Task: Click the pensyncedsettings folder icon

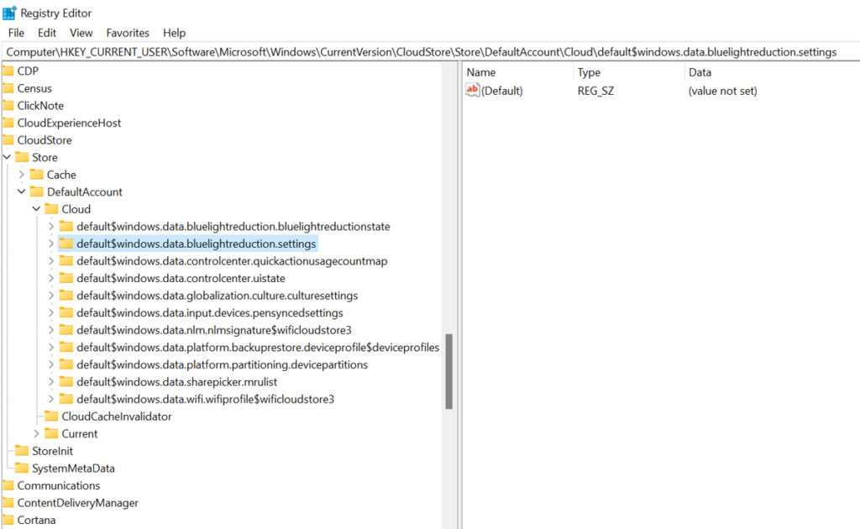Action: (66, 312)
